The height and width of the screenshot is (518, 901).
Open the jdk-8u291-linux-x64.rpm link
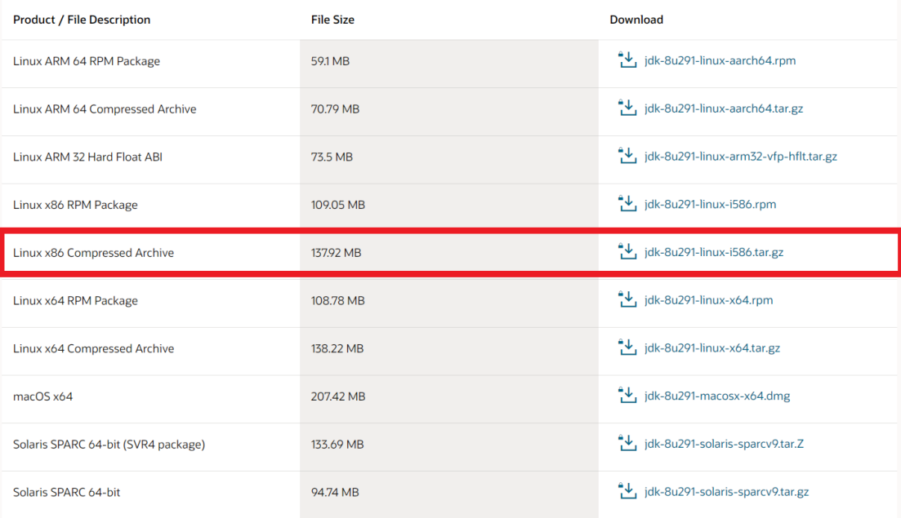click(708, 300)
